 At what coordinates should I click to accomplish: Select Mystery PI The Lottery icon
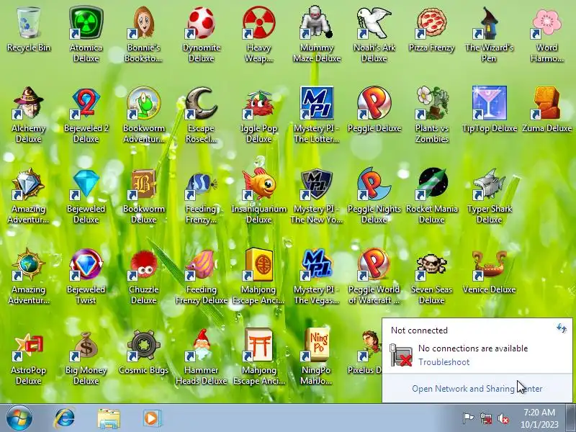pos(316,103)
